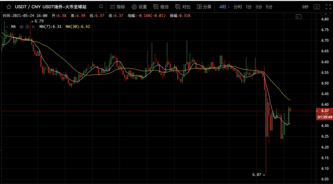Click the symbol search magnifier icon
This screenshot has width=333, height=184.
click(101, 7)
